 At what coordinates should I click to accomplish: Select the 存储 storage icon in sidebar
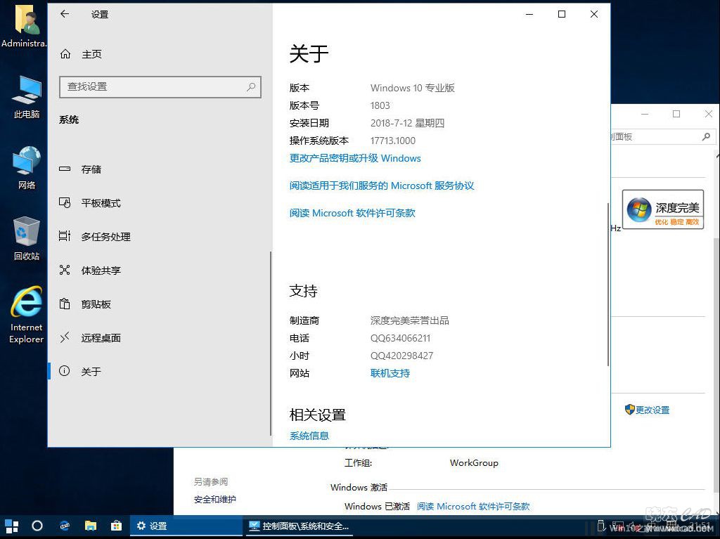(65, 169)
